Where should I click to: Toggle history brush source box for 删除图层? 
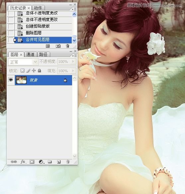coord(11,33)
